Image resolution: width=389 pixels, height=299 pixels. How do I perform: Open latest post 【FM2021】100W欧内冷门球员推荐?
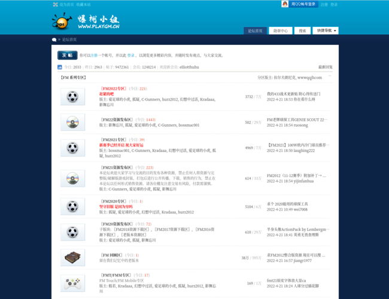click(x=298, y=145)
